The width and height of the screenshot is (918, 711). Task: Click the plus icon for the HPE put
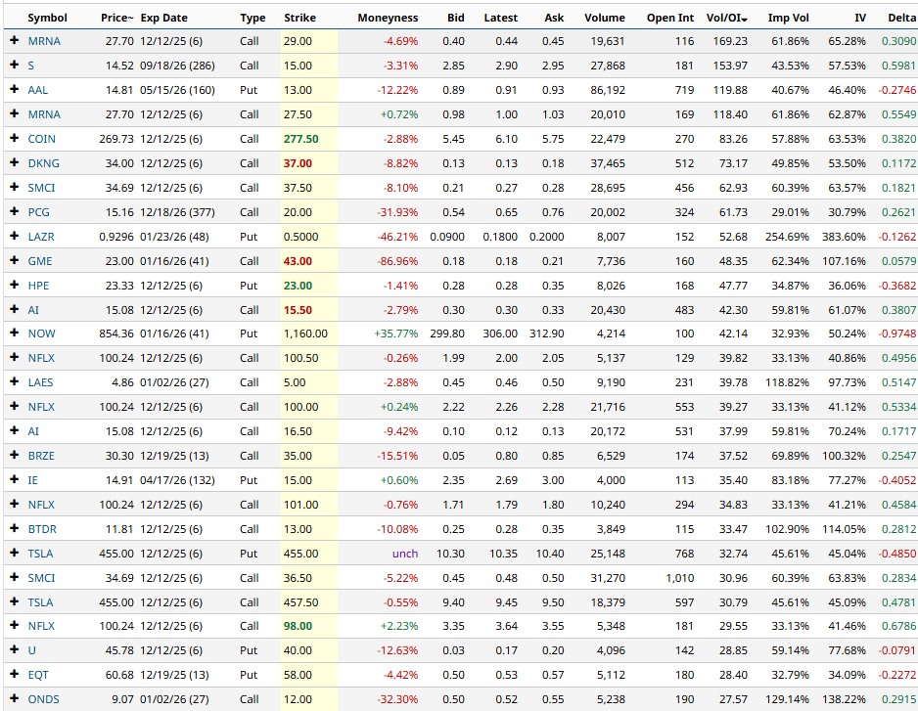tap(12, 286)
